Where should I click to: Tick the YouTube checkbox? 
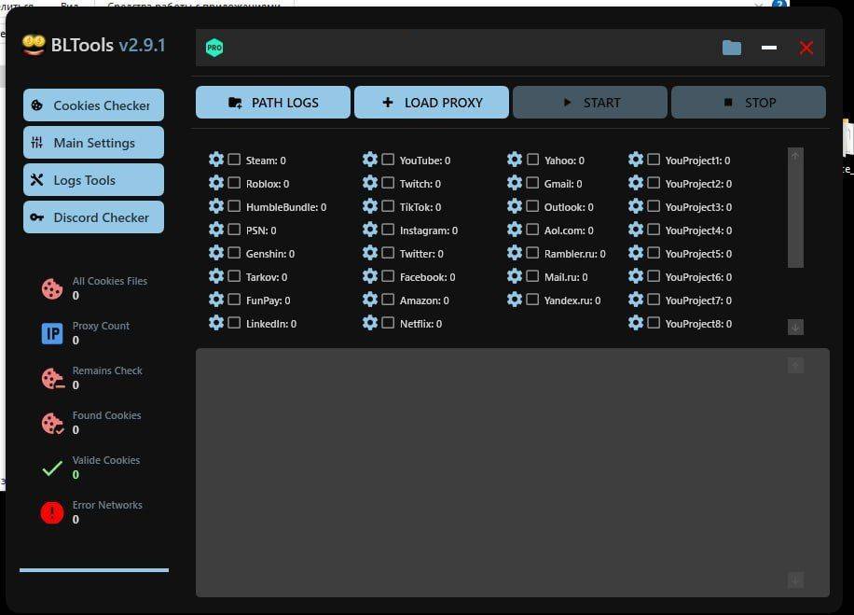(388, 160)
